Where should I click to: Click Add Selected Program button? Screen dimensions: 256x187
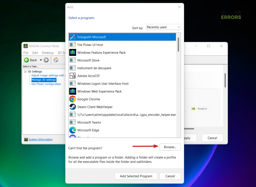(x=136, y=176)
